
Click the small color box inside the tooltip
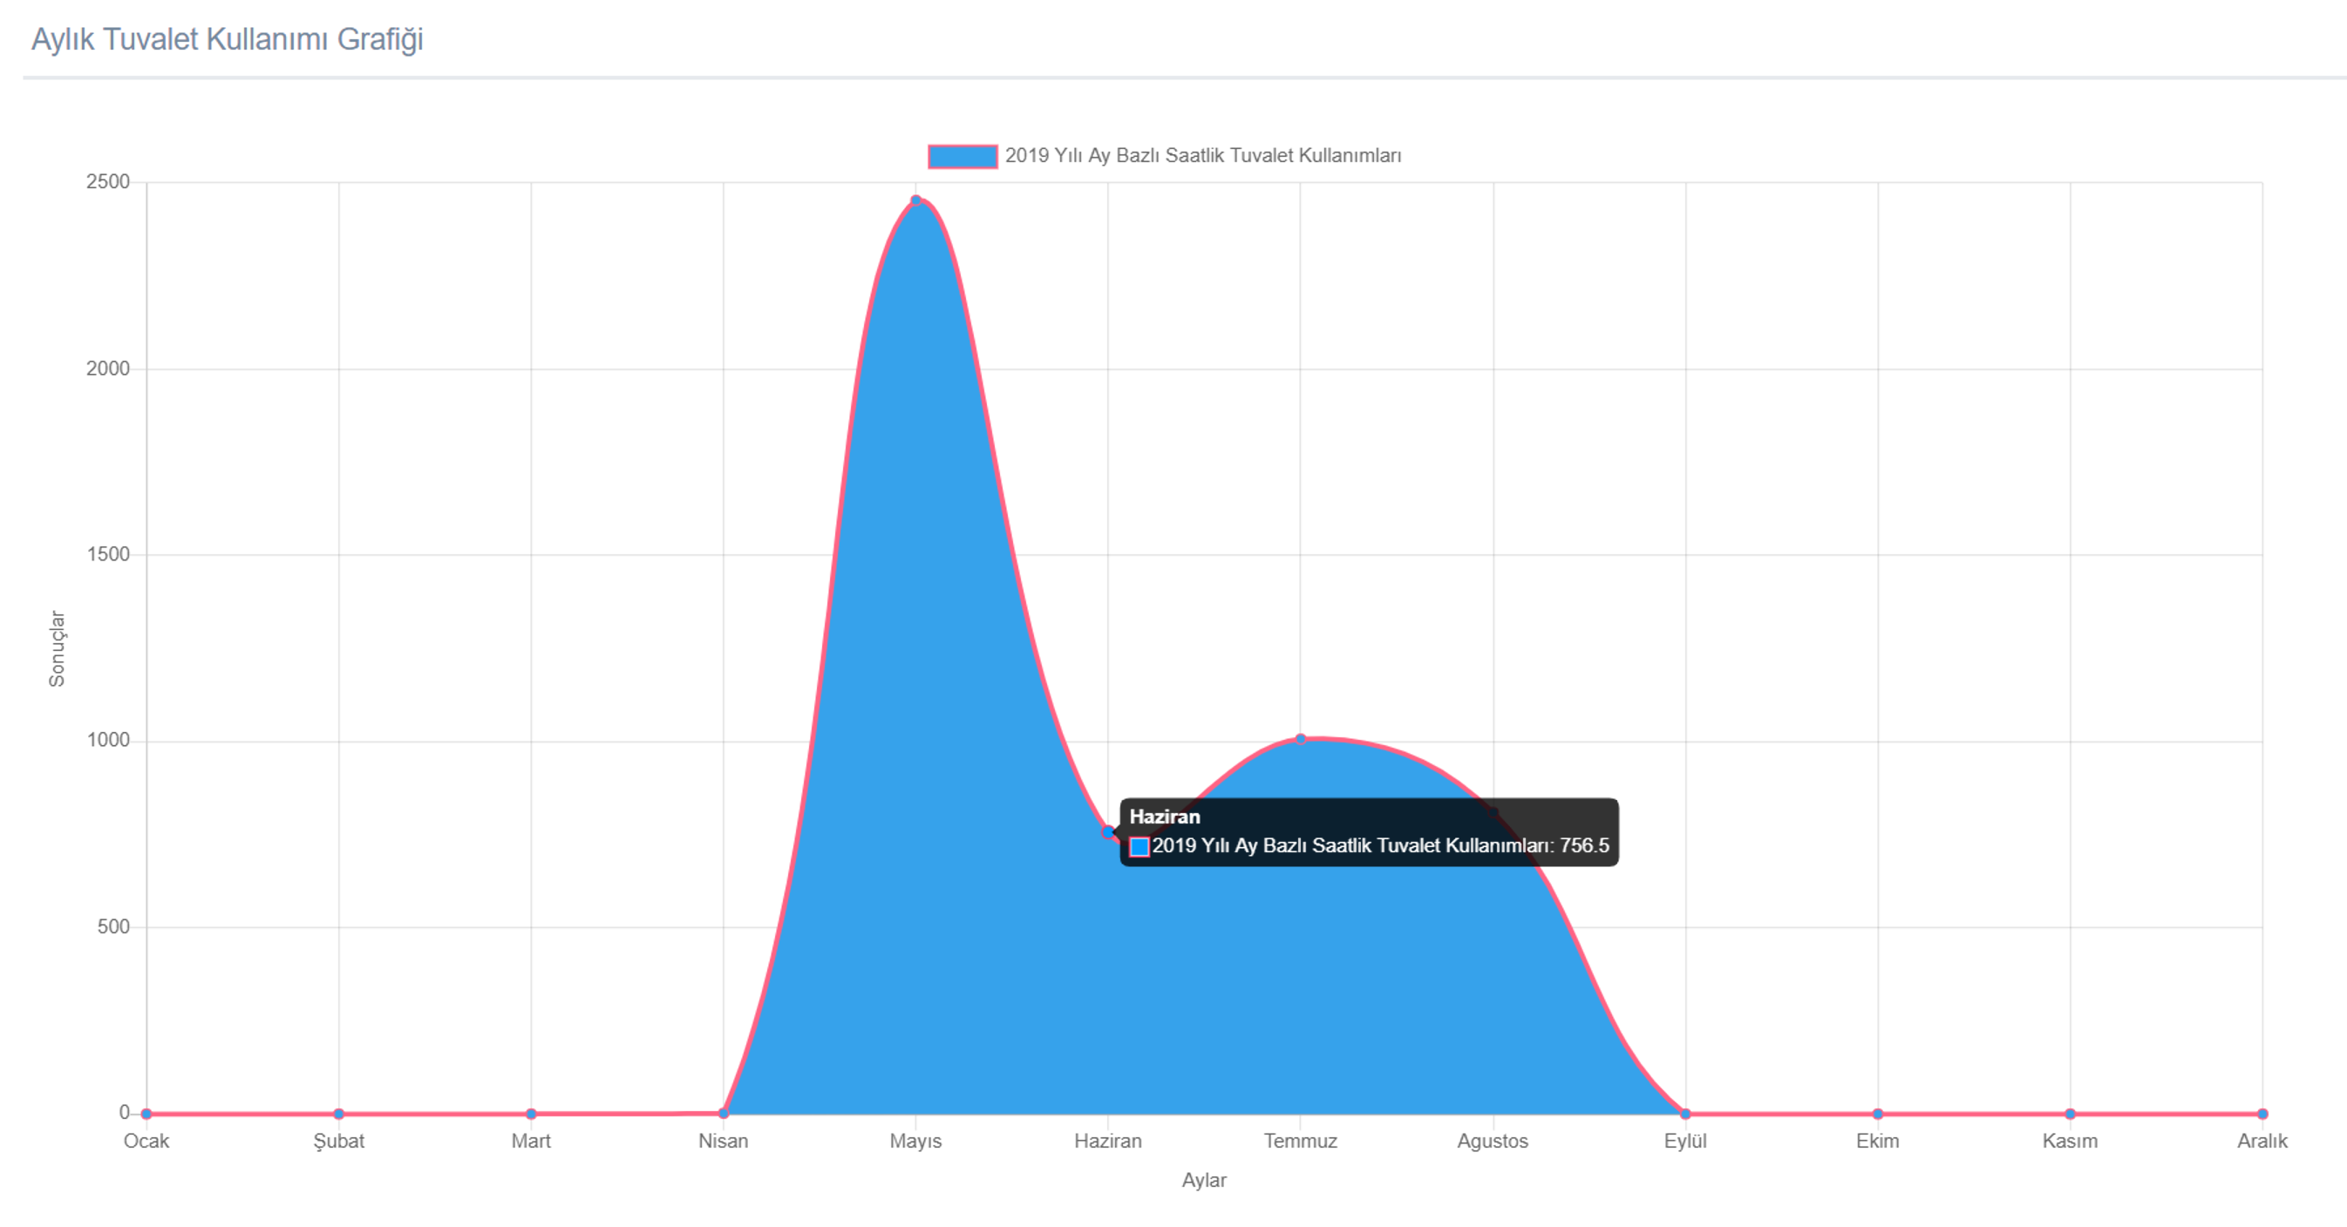[1139, 846]
